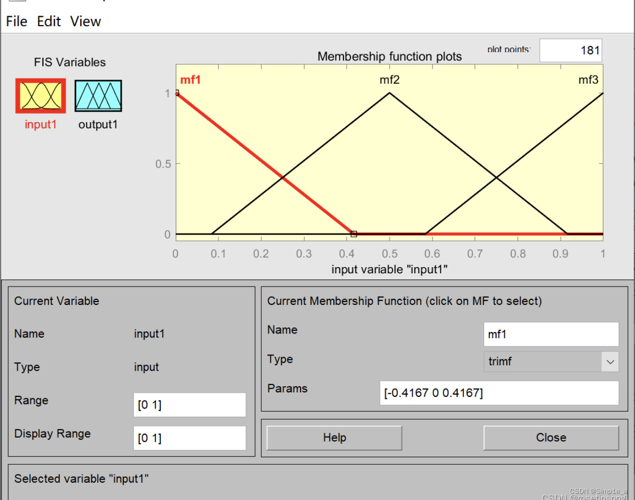Click the peak of the mf2 triangle

click(x=390, y=93)
